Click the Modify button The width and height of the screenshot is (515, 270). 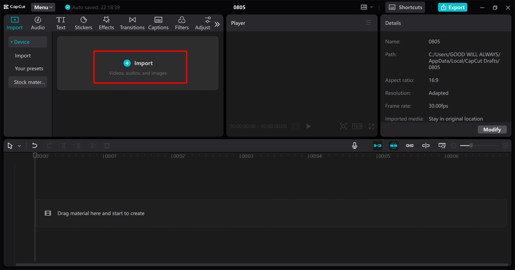click(x=492, y=130)
